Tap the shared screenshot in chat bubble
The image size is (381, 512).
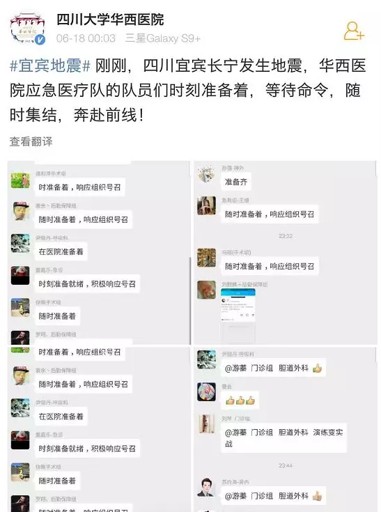[238, 315]
